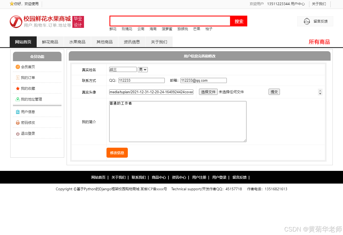The width and height of the screenshot is (343, 235).
Task: Focus the main search input box
Action: click(x=170, y=21)
